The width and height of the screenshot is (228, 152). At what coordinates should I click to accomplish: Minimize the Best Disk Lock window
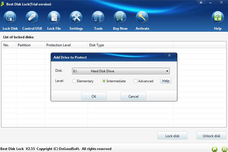coord(210,3)
